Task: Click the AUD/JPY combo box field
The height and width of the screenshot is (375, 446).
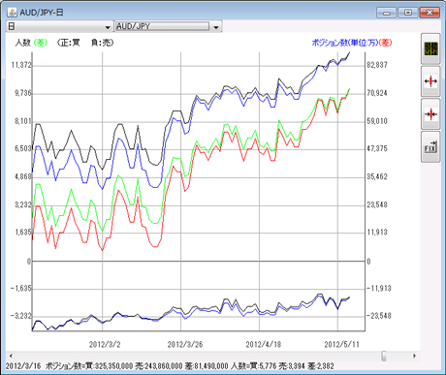Action: (162, 26)
